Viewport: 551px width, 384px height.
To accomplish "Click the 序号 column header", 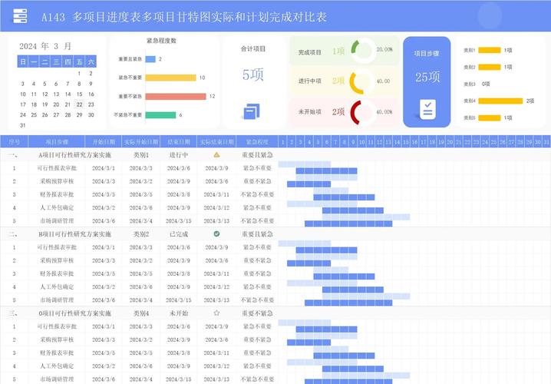I will (x=14, y=142).
